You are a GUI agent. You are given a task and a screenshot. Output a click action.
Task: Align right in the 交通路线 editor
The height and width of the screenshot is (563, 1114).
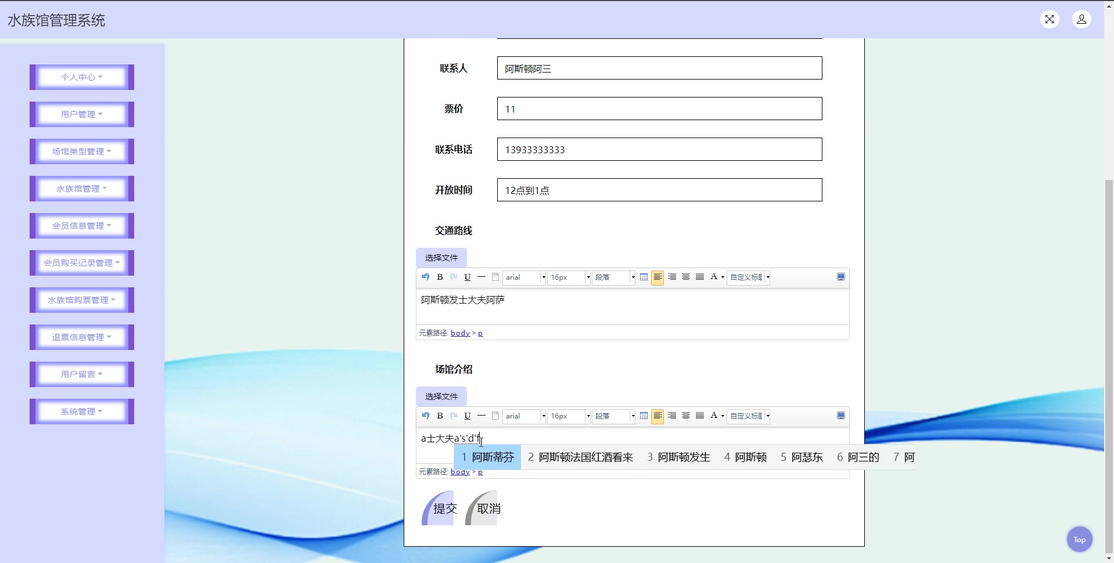coord(671,277)
